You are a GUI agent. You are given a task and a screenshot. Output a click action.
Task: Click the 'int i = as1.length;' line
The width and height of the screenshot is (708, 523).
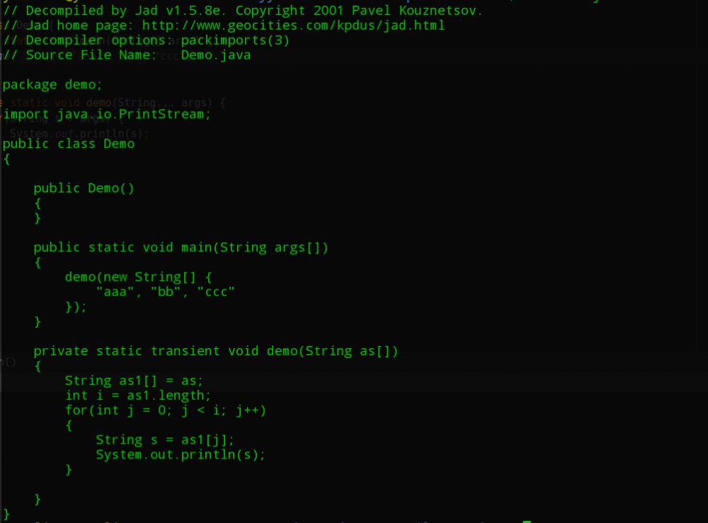138,396
